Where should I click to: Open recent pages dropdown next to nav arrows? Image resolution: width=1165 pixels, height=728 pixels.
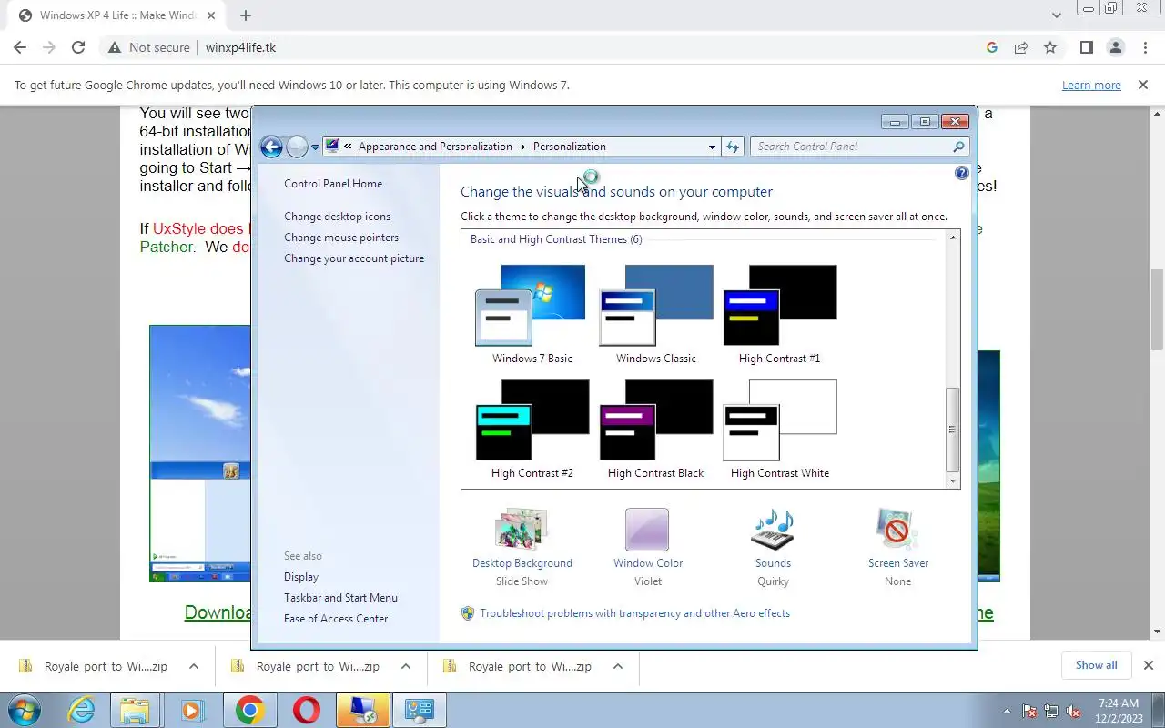coord(315,147)
